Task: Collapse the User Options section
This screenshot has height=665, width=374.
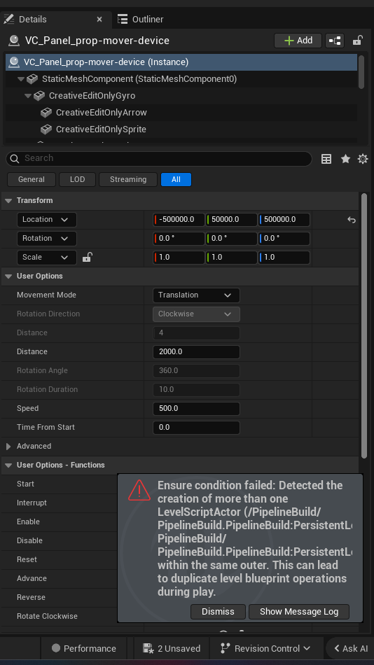Action: (8, 276)
